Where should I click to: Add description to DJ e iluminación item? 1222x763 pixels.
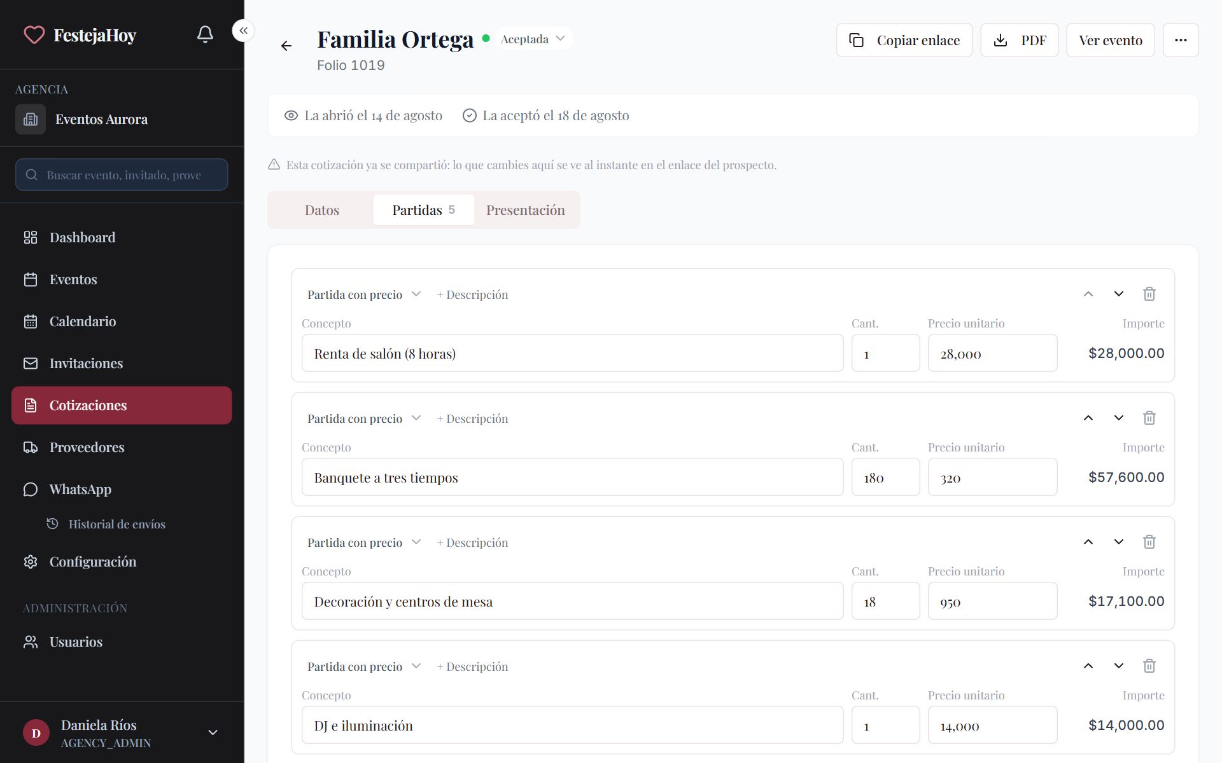pyautogui.click(x=472, y=666)
